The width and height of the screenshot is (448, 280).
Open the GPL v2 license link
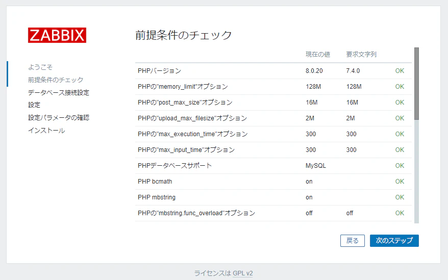pyautogui.click(x=242, y=273)
